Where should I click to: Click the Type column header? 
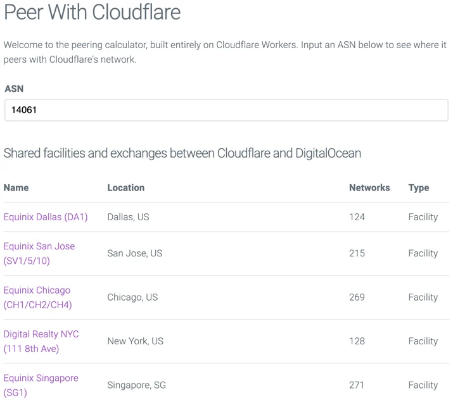click(x=419, y=188)
